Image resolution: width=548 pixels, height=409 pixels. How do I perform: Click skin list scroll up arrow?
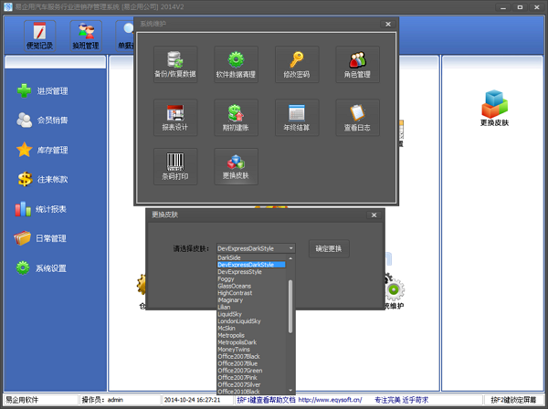pos(290,258)
